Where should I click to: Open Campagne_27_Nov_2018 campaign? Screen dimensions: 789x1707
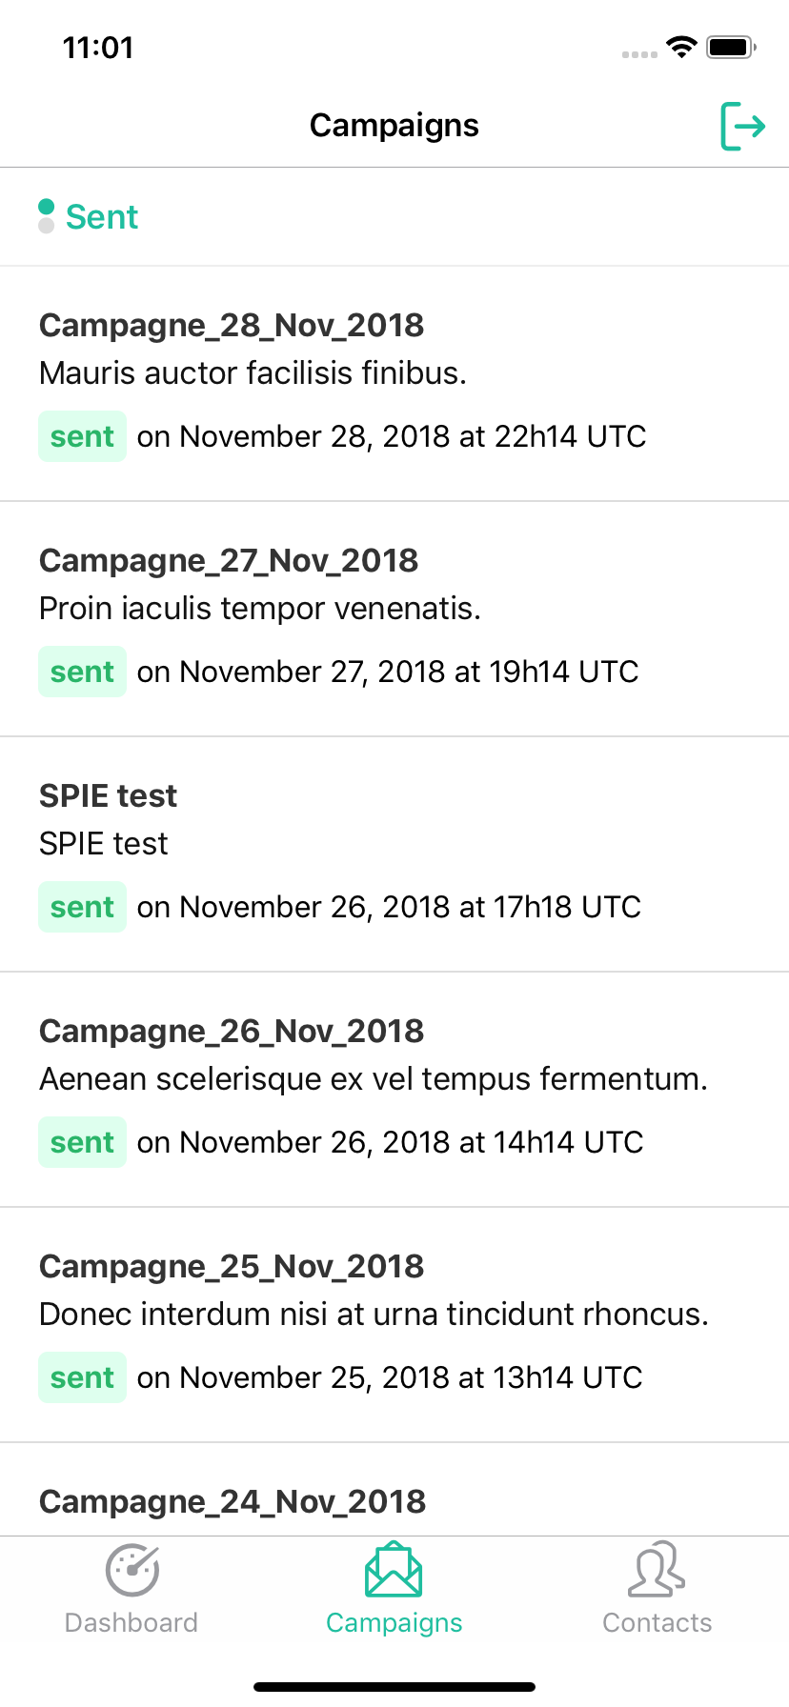pos(394,619)
